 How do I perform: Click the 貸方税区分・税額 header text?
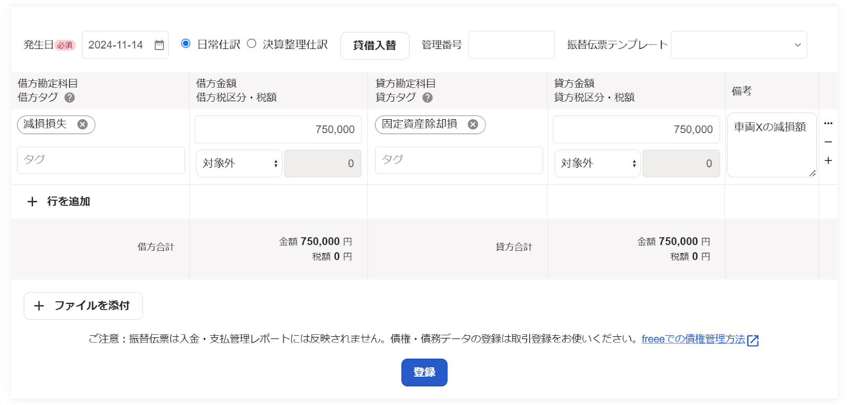click(x=595, y=97)
